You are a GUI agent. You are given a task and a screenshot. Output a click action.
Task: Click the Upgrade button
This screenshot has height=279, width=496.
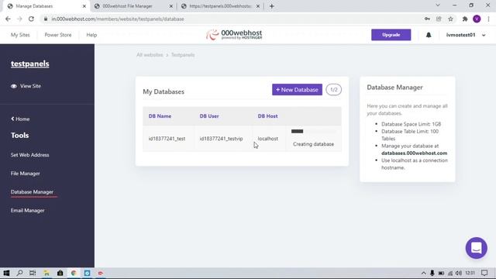point(391,35)
